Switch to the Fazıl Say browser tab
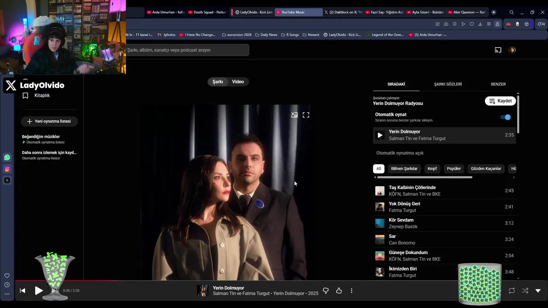 [x=384, y=12]
